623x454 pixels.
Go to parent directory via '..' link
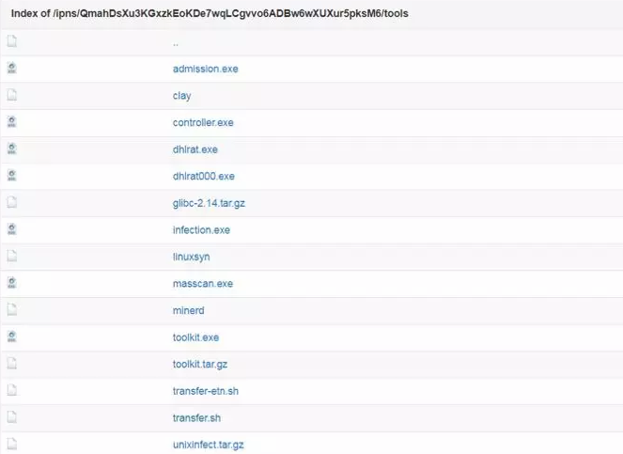coord(176,42)
